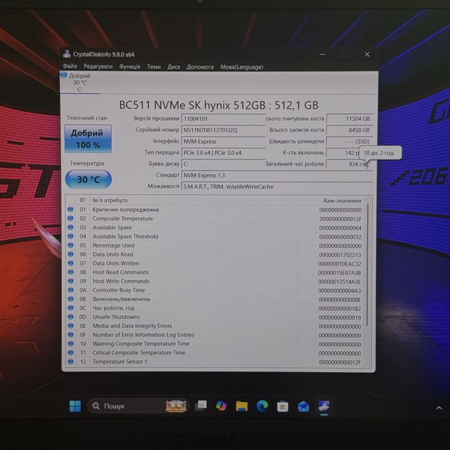450x450 pixels.
Task: Click the power on hours value 434
Action: [350, 164]
